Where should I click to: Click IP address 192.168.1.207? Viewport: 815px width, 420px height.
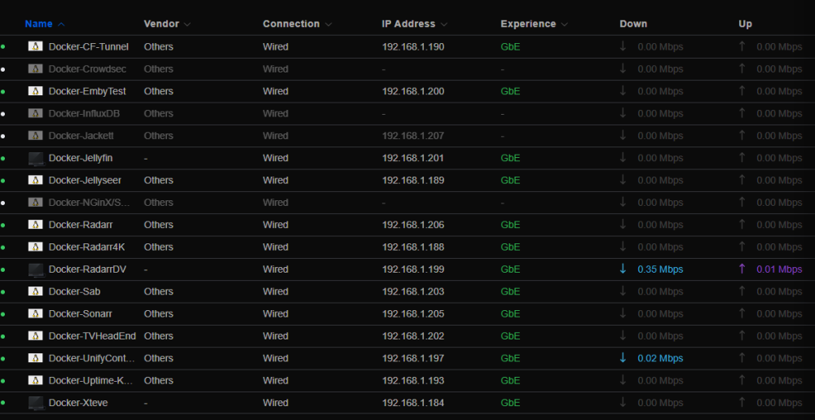(x=412, y=136)
